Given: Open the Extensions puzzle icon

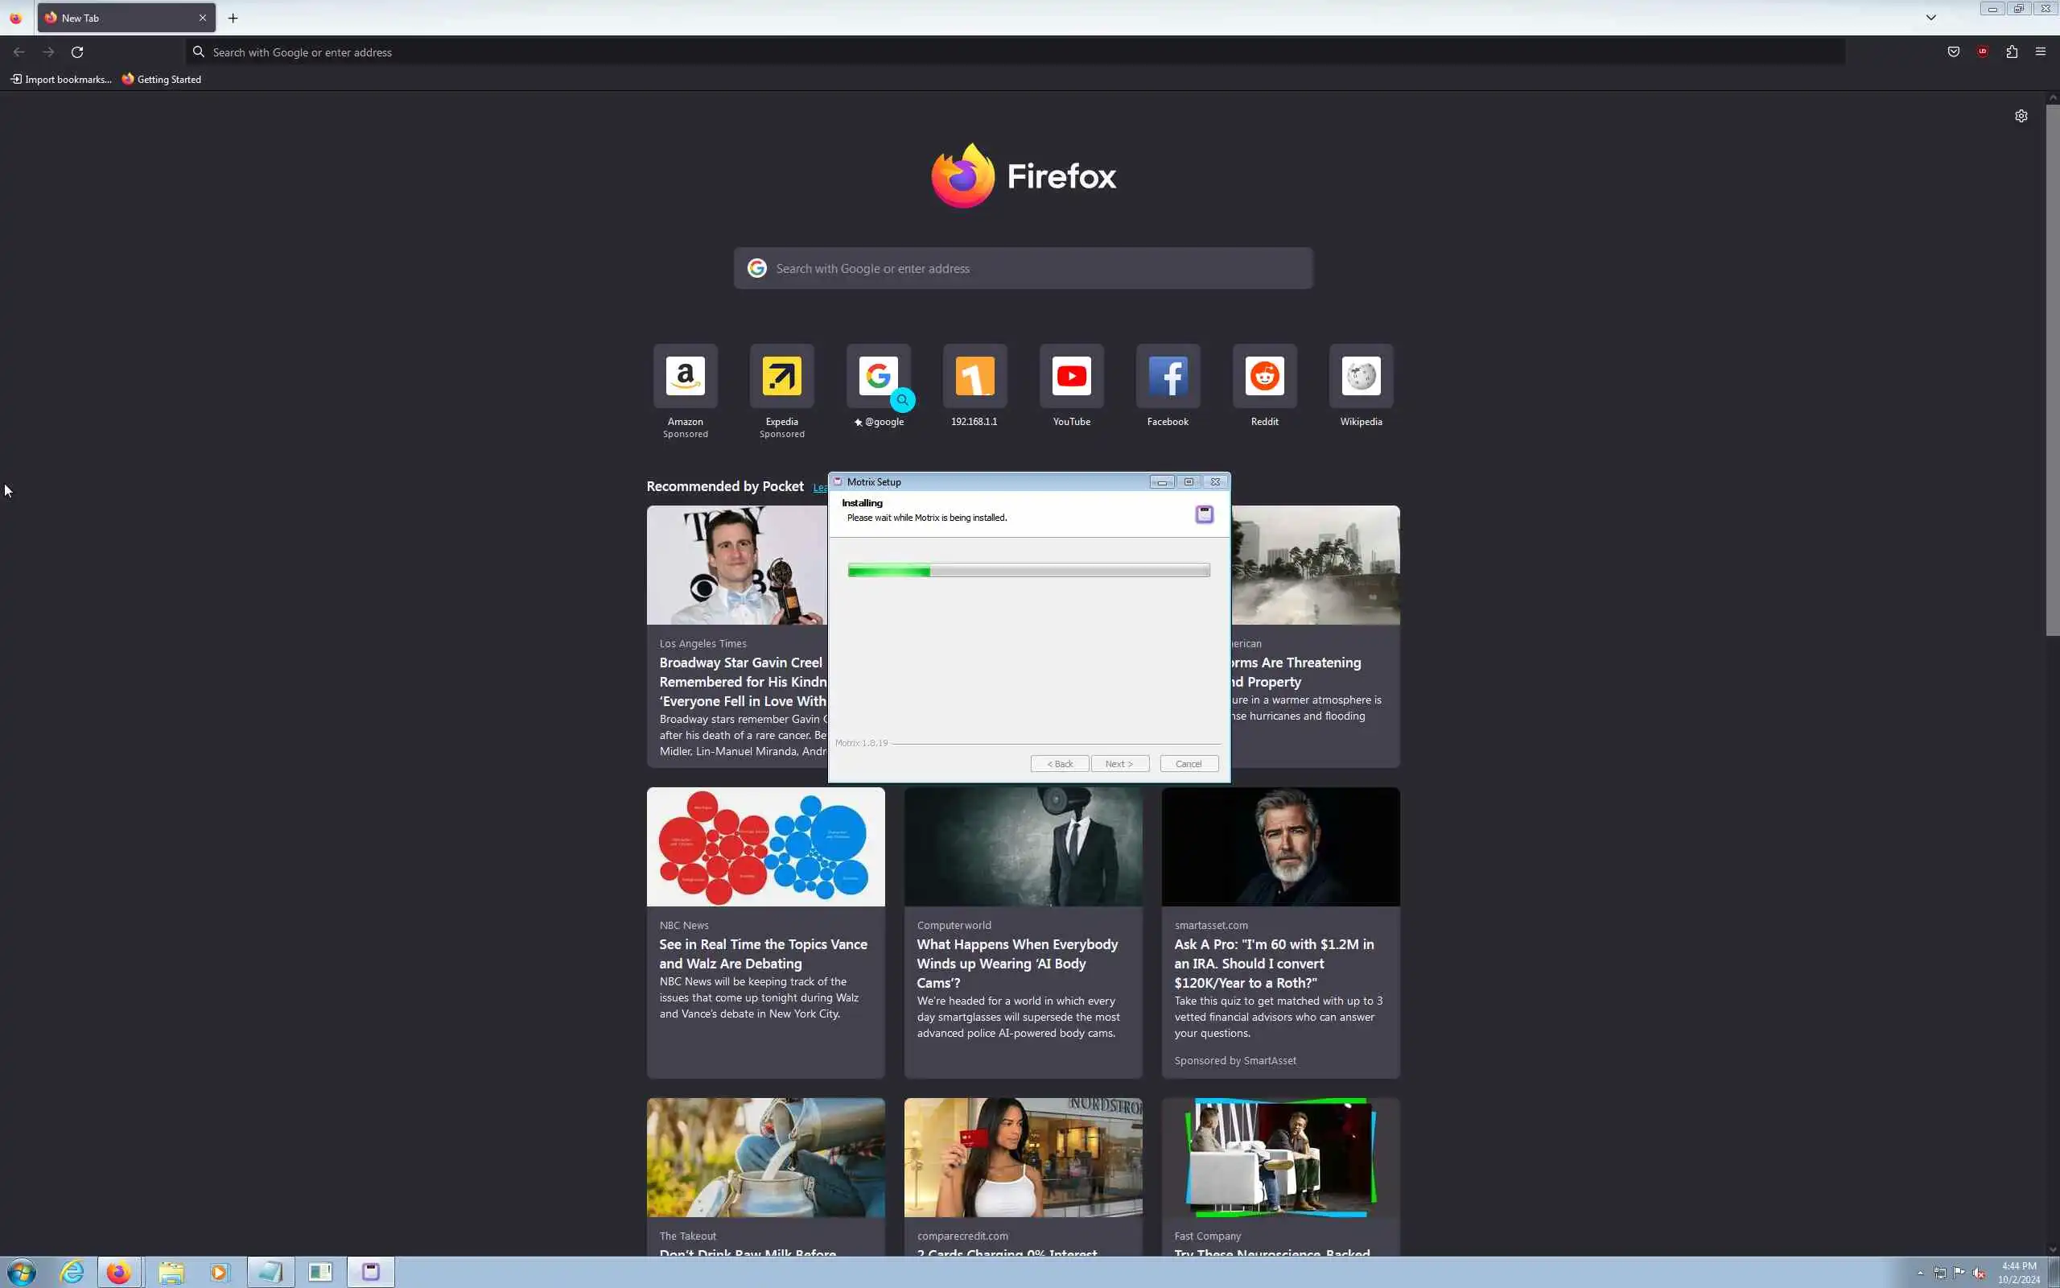Looking at the screenshot, I should (x=2012, y=52).
